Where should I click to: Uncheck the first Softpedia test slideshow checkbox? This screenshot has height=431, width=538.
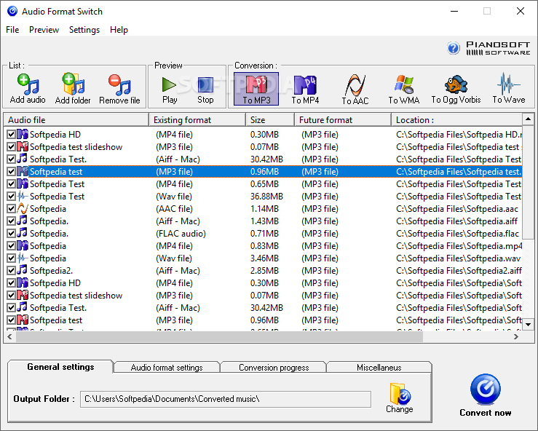pos(11,146)
